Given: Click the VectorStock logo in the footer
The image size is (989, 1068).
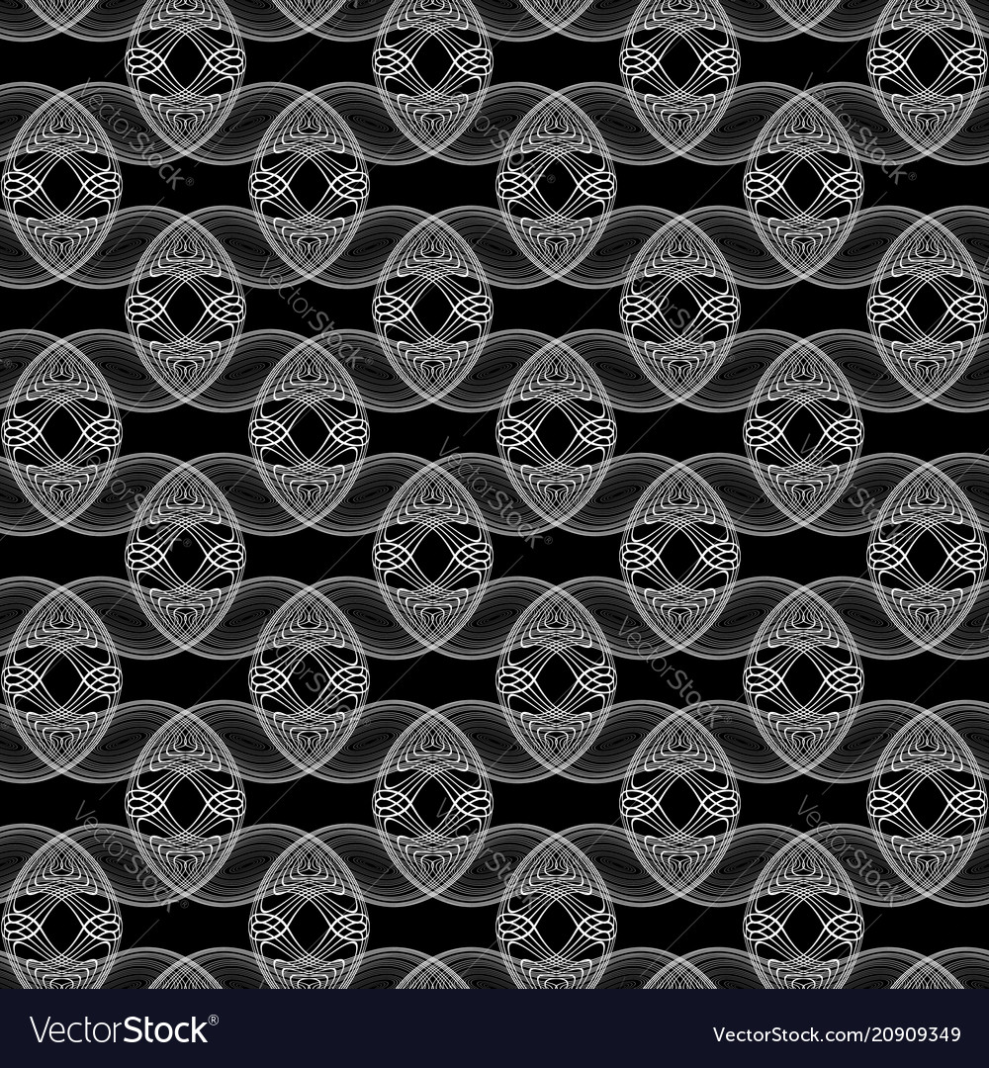Looking at the screenshot, I should (x=125, y=1030).
